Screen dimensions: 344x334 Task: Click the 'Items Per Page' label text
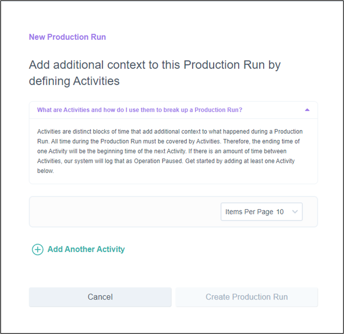(249, 212)
